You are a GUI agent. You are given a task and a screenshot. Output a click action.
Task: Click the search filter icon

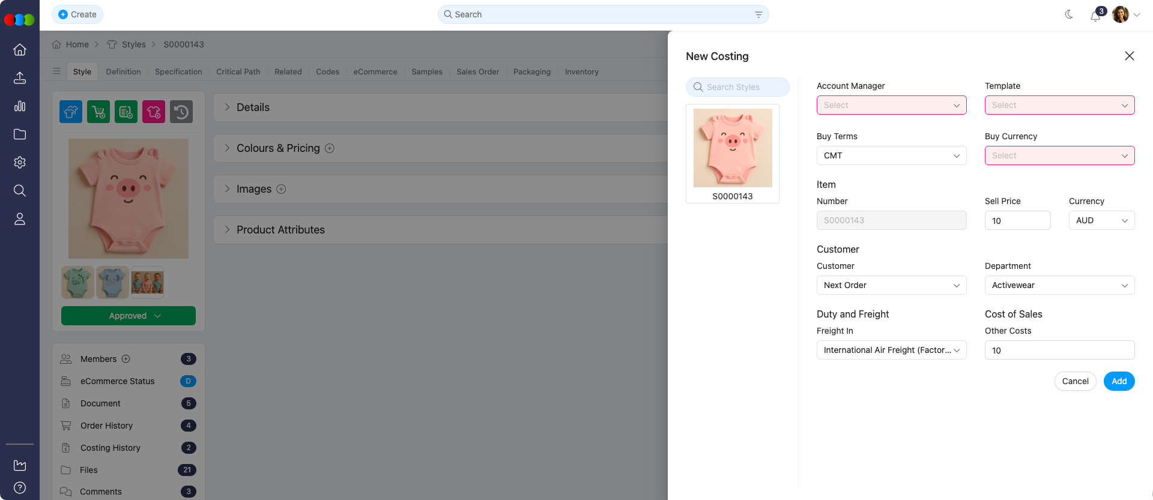[x=758, y=14]
